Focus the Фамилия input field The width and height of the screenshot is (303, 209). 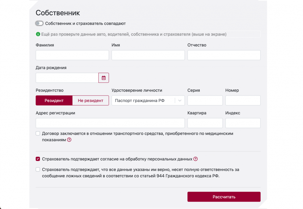point(72,55)
